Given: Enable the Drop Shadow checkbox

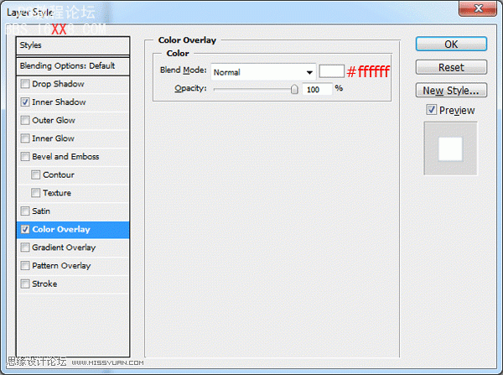Looking at the screenshot, I should 24,84.
